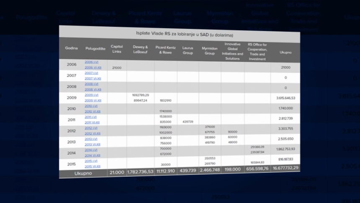360x203 pixels.
Task: Select "RS Office for Cooperation, Trade and Investment" header
Action: click(x=257, y=52)
